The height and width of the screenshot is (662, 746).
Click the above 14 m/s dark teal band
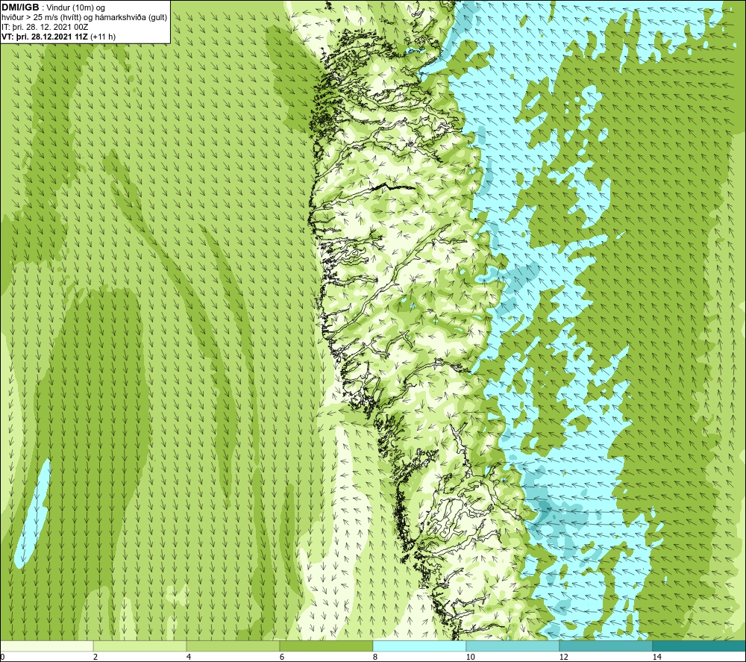700,646
